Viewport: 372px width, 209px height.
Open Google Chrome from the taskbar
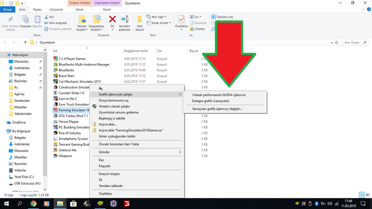pyautogui.click(x=33, y=204)
